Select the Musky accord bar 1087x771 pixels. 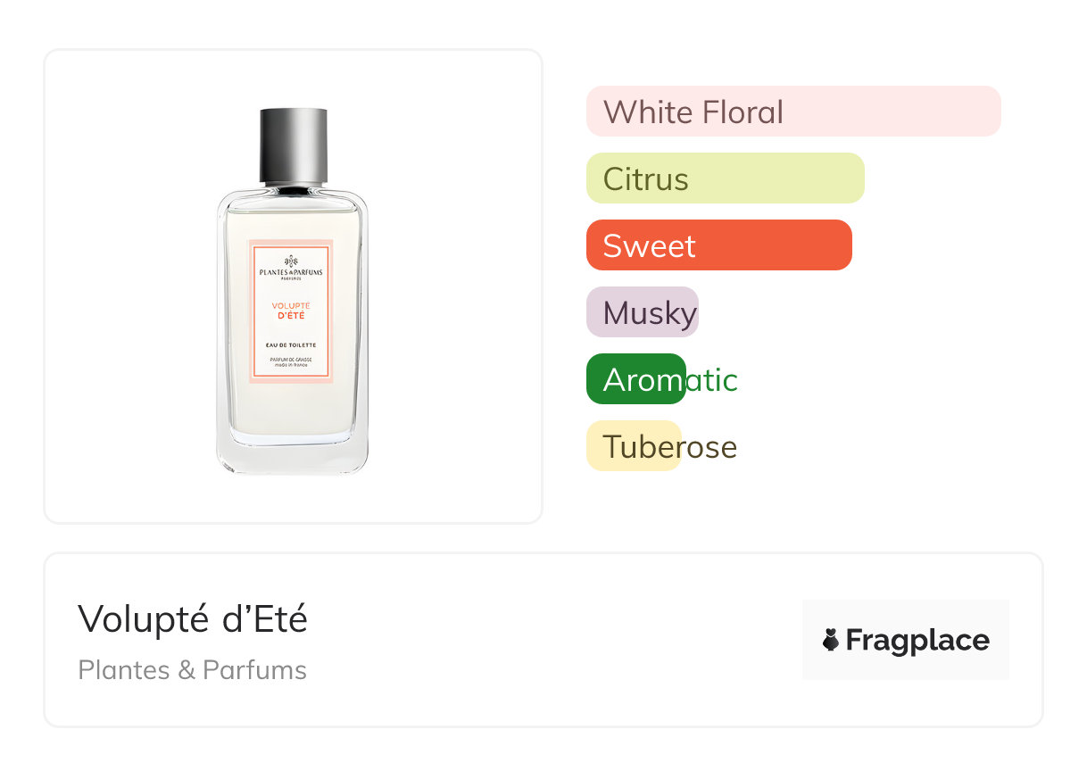(642, 312)
